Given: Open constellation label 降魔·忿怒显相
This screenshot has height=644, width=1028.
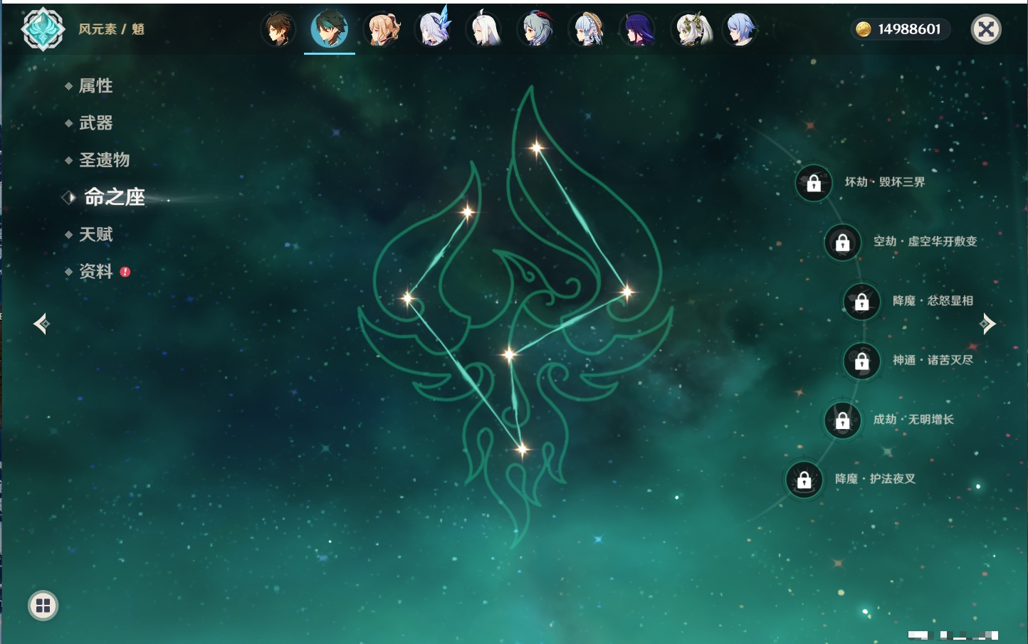Looking at the screenshot, I should [x=933, y=301].
